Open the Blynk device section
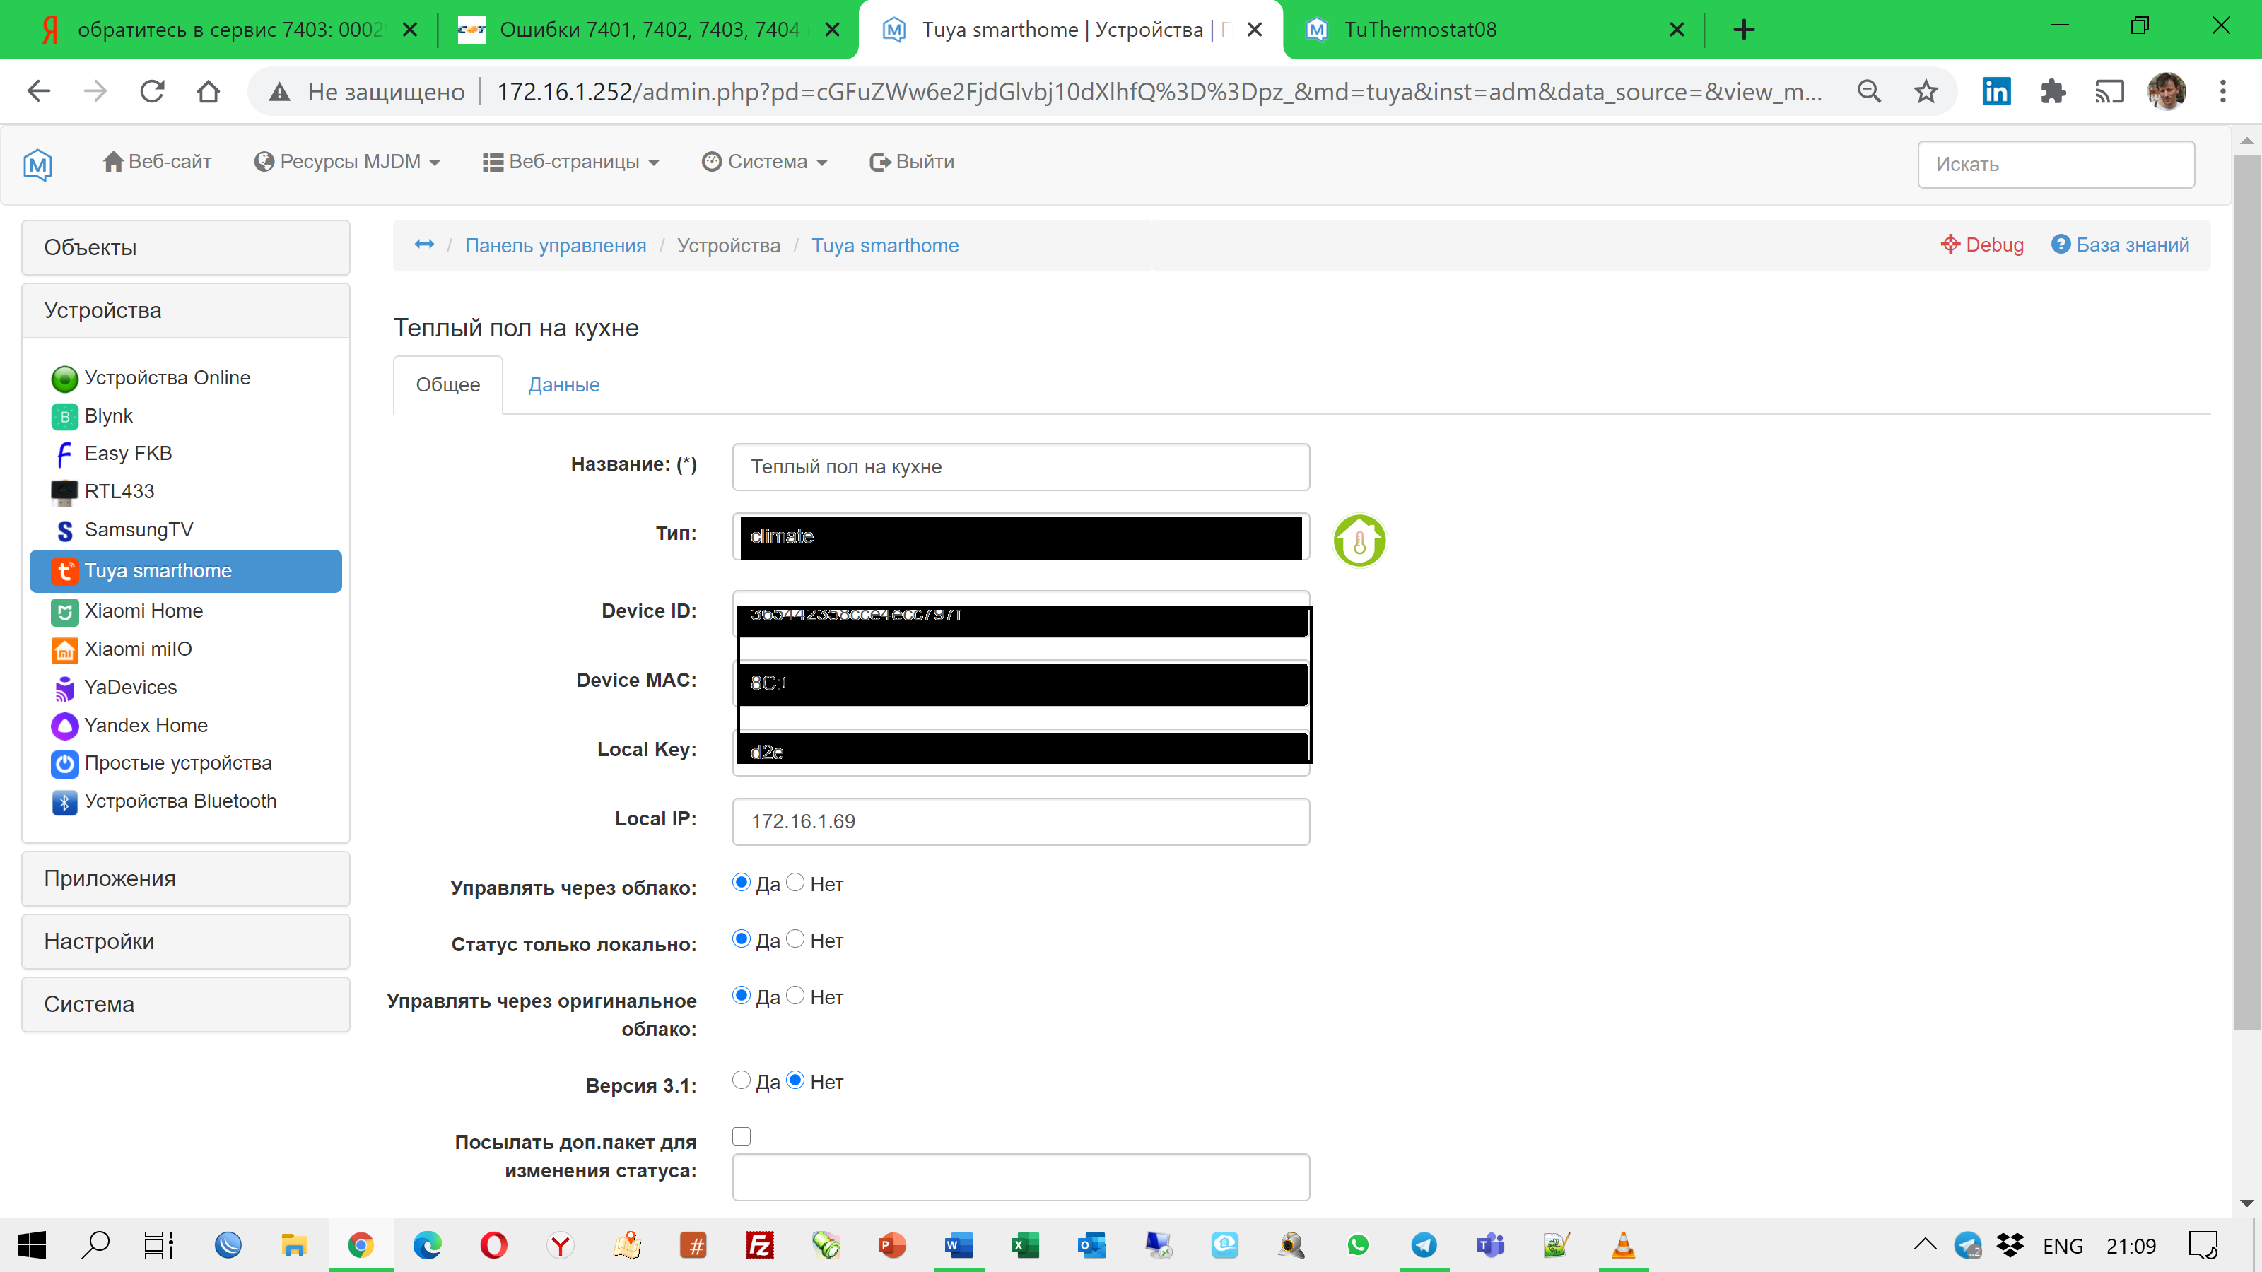 (x=109, y=416)
